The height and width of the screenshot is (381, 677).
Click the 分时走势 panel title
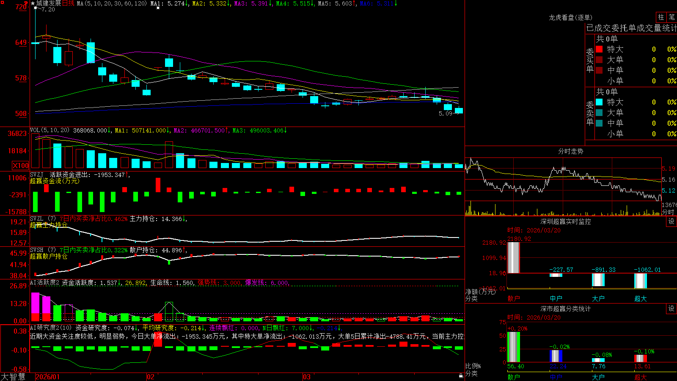pyautogui.click(x=570, y=151)
